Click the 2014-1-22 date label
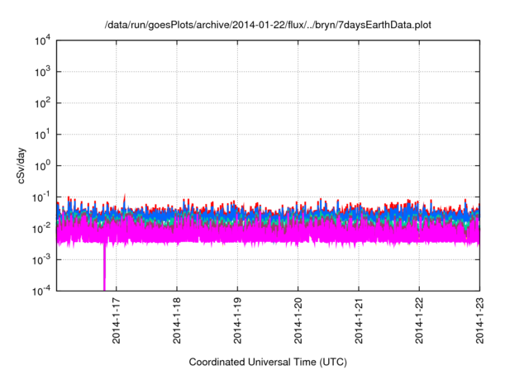Image resolution: width=529 pixels, height=370 pixels. pos(419,320)
